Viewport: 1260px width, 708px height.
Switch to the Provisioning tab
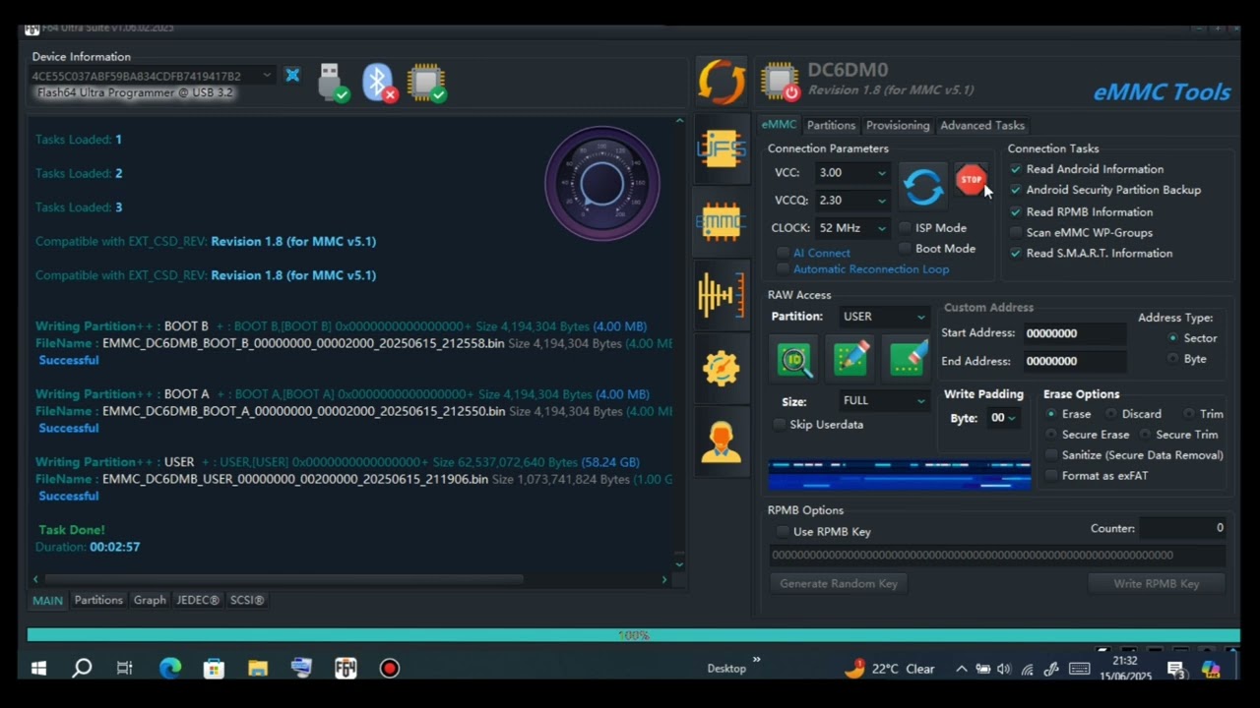(x=898, y=126)
